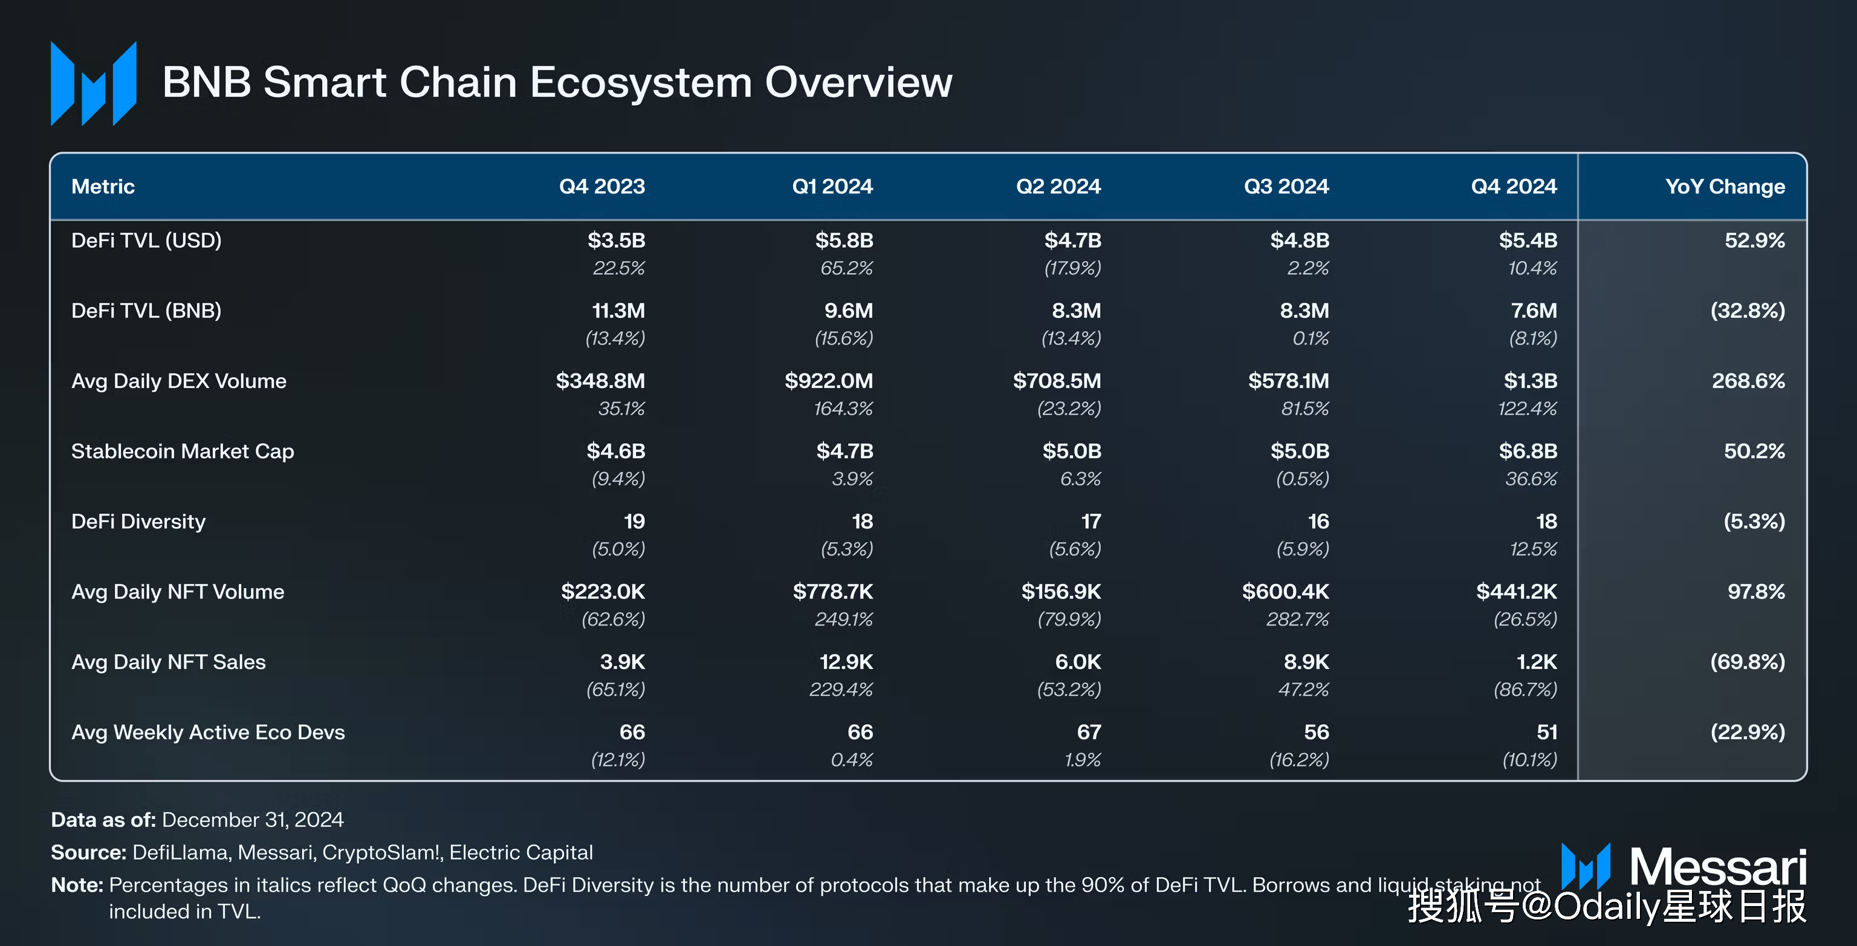Click the $4.6B stablecoin cap value

click(x=615, y=452)
